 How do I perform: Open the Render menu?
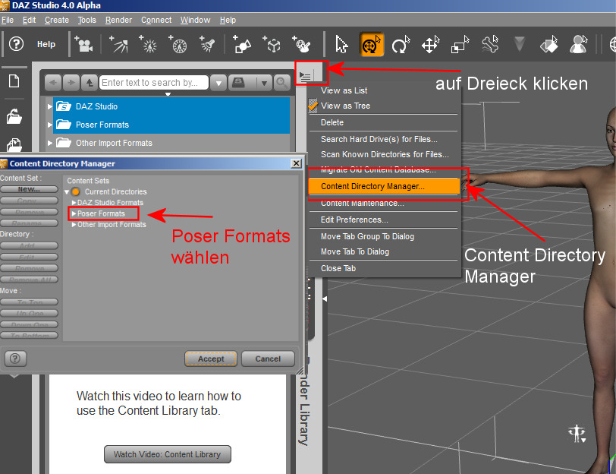118,20
